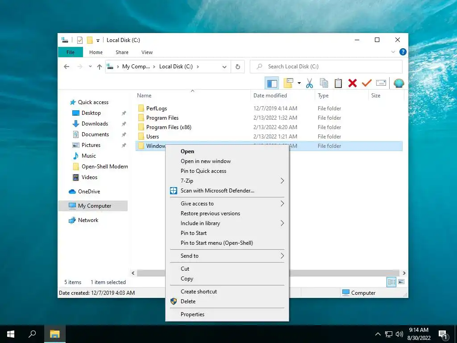457x343 pixels.
Task: Choose Open in the context menu
Action: coord(227,151)
